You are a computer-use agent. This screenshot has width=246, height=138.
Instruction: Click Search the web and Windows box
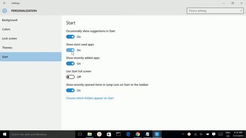click(x=42, y=134)
